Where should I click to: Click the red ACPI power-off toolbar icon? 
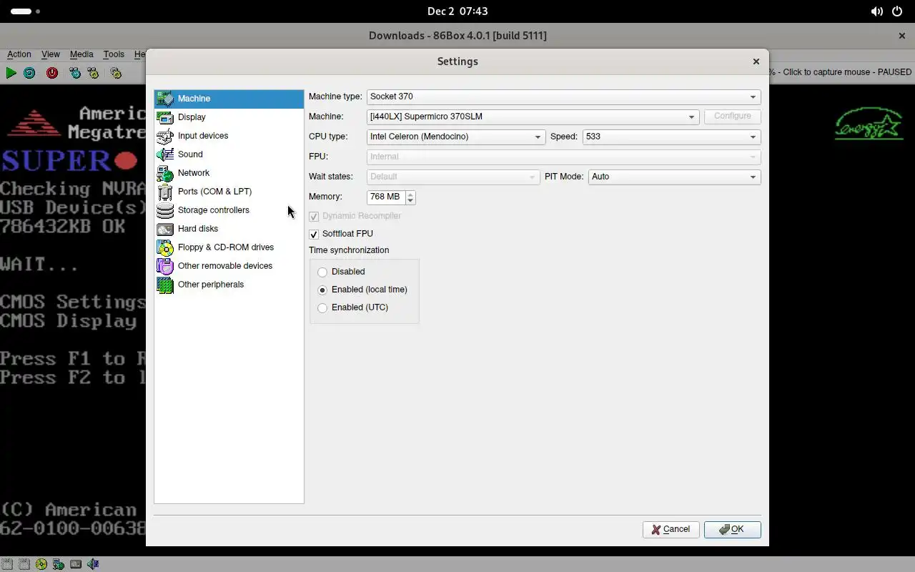52,73
